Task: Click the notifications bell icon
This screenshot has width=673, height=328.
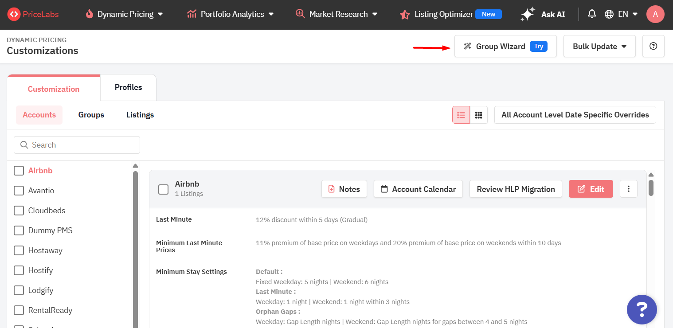Action: 592,14
